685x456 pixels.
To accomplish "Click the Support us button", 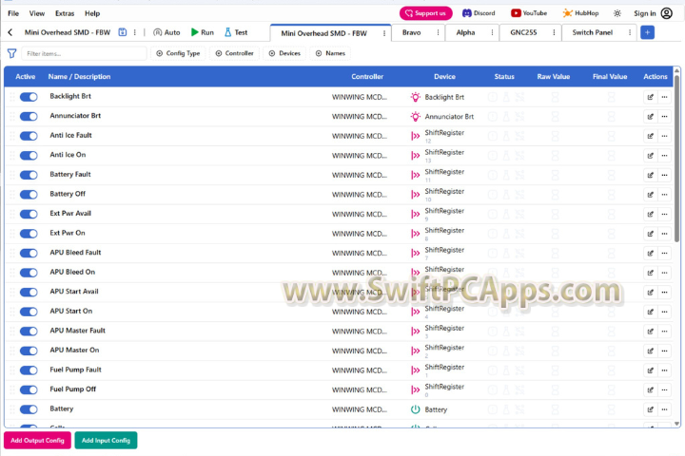I will click(x=426, y=13).
